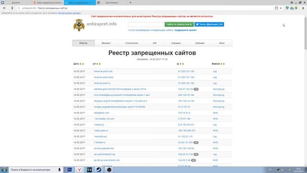Switch to the Дополнения browser tab
This screenshot has height=173, width=307.
[112, 2]
